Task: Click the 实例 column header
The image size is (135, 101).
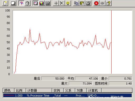Action: coord(58,91)
